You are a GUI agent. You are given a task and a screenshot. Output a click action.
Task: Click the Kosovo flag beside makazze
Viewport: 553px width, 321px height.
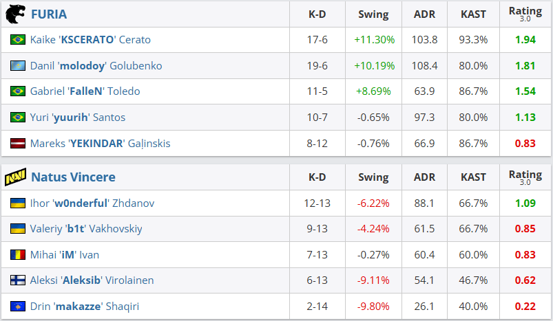tap(18, 307)
